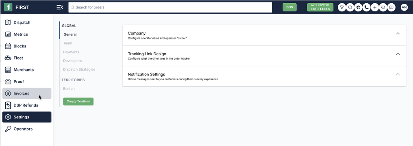Select Settings in the sidebar

27,117
